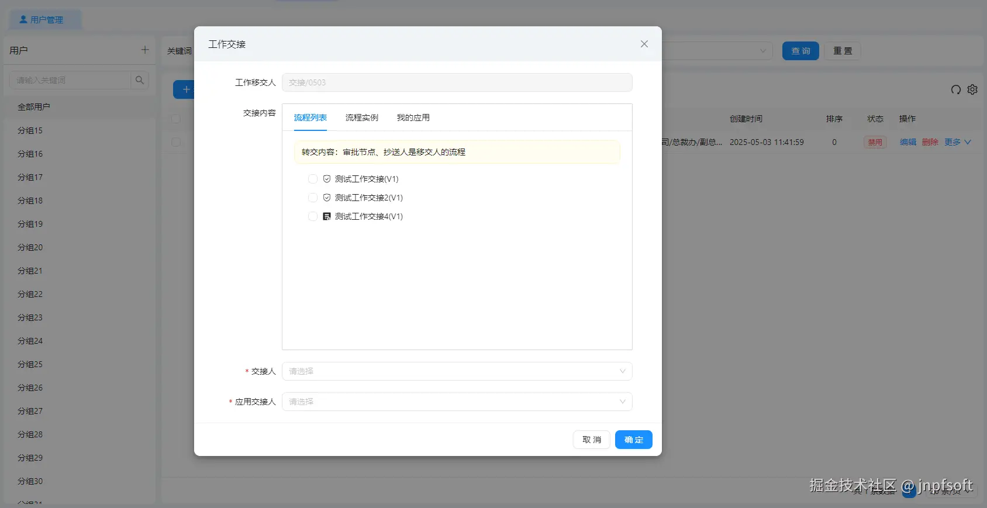Image resolution: width=987 pixels, height=508 pixels.
Task: Select 分组17 in the sidebar
Action: coord(80,177)
